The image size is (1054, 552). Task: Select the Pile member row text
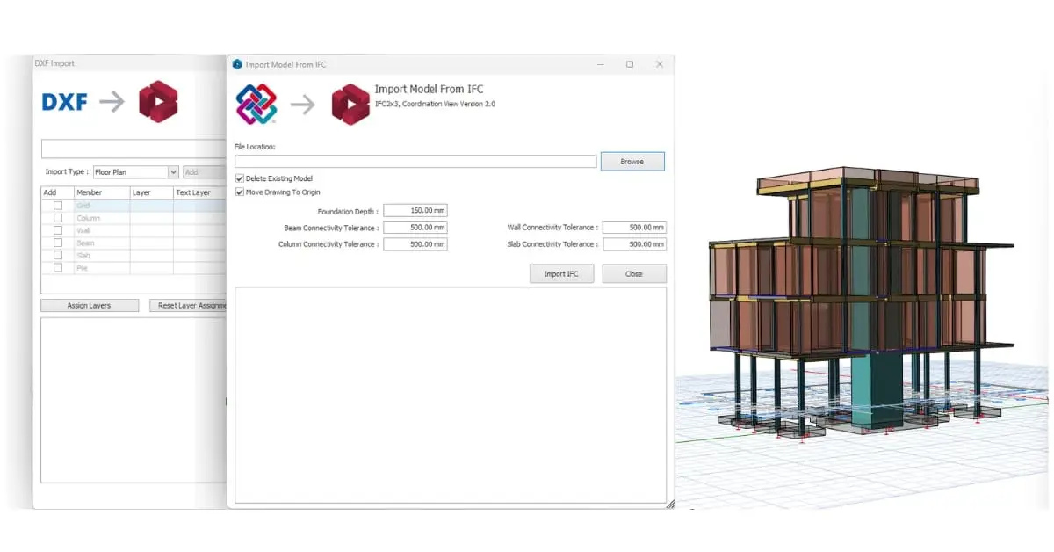click(82, 268)
